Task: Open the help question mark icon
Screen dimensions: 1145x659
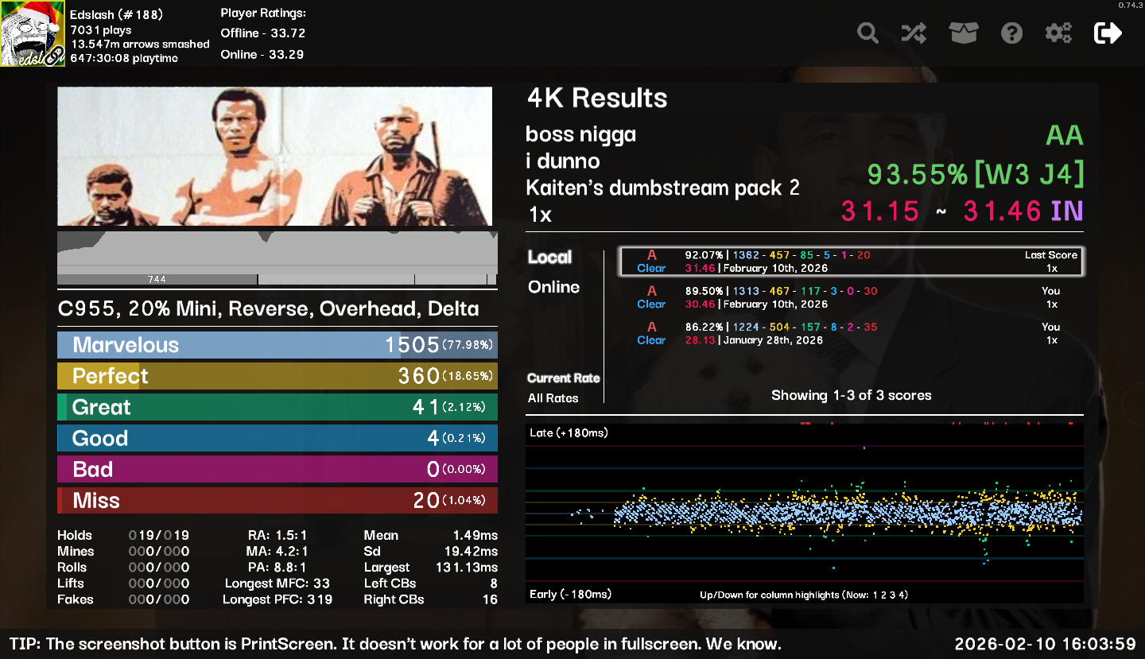Action: point(1011,33)
